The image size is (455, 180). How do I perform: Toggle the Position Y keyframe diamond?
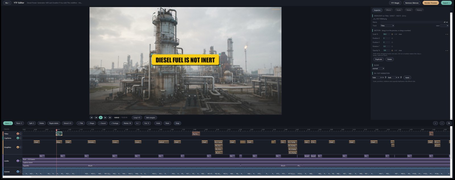coord(392,42)
